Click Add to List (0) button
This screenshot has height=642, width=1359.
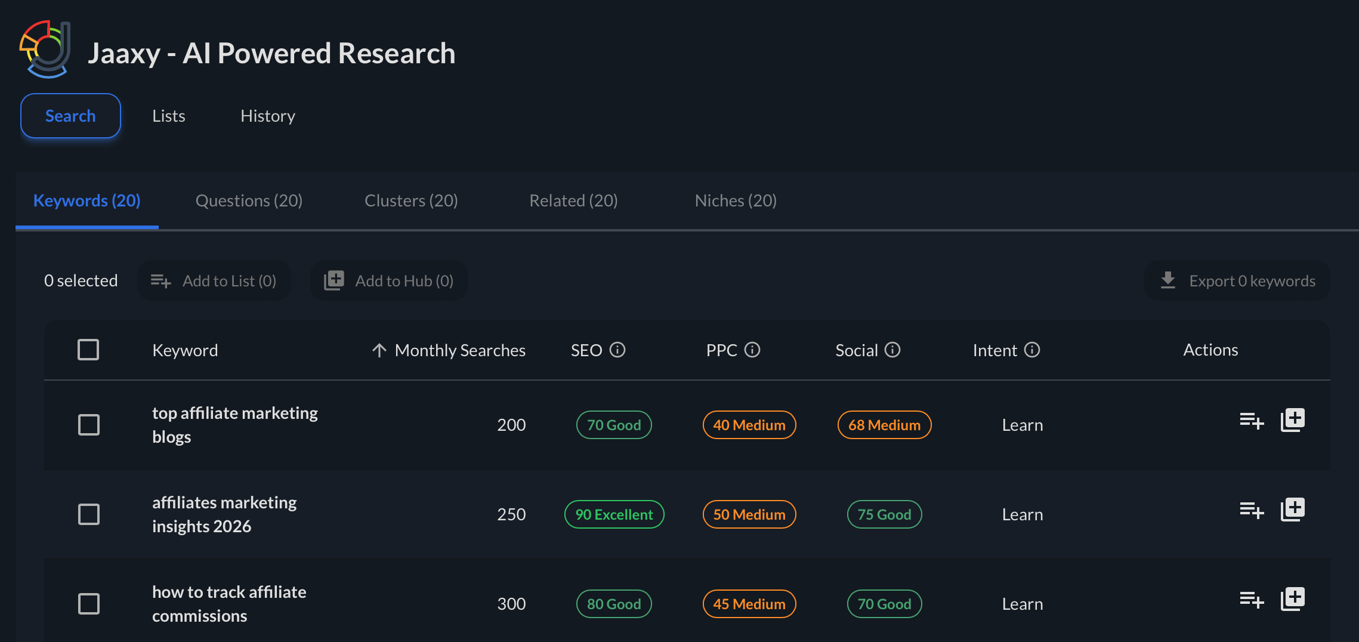point(214,280)
